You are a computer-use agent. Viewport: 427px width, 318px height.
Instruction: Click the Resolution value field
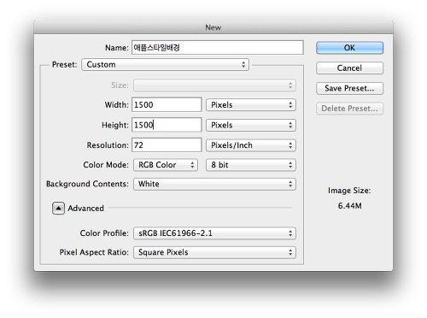point(167,145)
